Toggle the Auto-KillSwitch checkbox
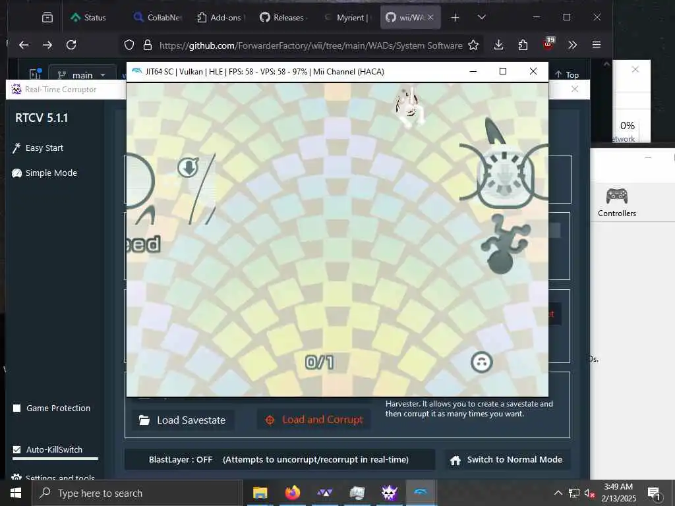Viewport: 675px width, 506px height. [x=16, y=449]
